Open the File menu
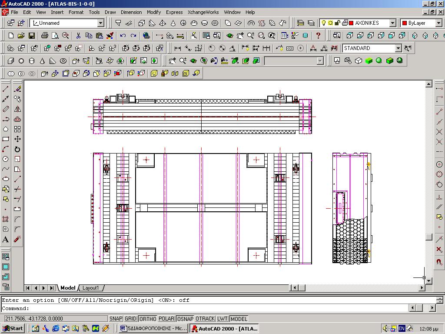Image resolution: width=445 pixels, height=334 pixels. (x=14, y=12)
